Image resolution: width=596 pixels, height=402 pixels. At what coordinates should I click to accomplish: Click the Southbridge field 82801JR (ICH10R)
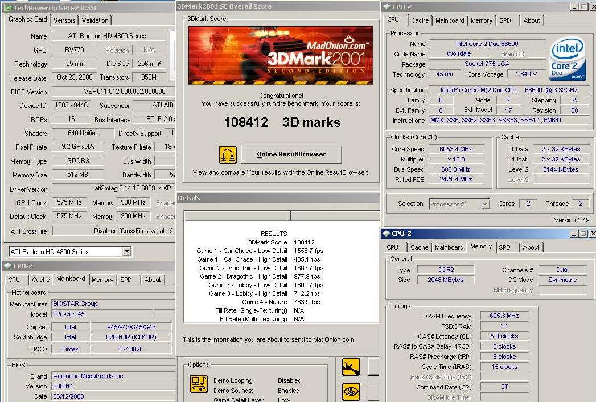click(131, 337)
